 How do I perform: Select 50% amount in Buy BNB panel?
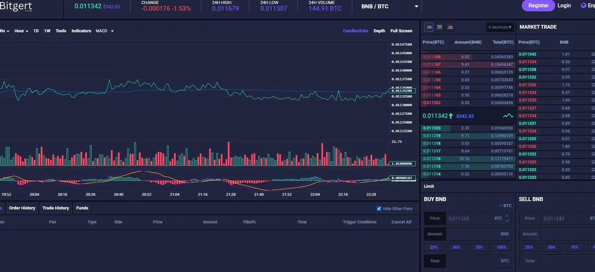456,247
